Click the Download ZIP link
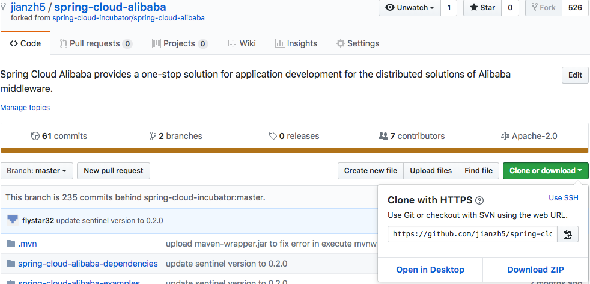 [x=535, y=270]
